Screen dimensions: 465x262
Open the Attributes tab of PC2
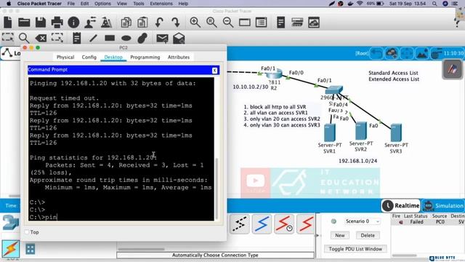[179, 57]
